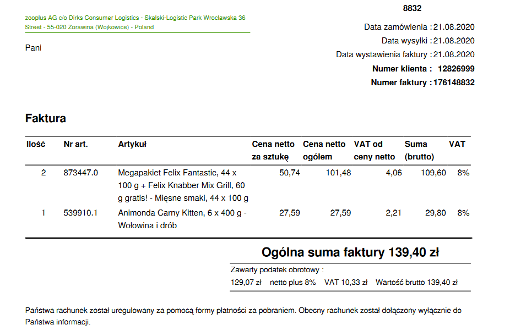Click the 'Data zamówienia' date 21.08.2020

[x=454, y=27]
